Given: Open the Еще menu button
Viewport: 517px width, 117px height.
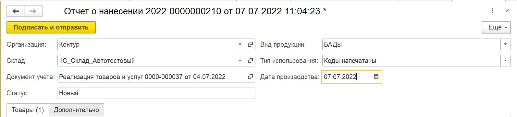Looking at the screenshot, I should click(496, 28).
